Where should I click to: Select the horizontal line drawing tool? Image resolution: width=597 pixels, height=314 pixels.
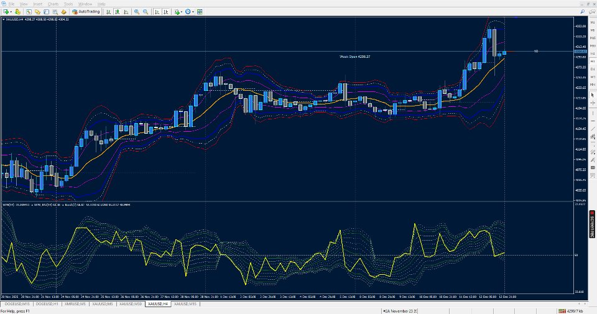tap(593, 121)
